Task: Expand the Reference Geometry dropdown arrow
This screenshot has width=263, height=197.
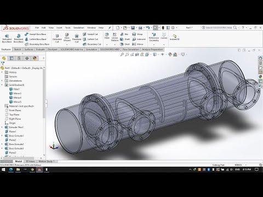Action: point(154,44)
